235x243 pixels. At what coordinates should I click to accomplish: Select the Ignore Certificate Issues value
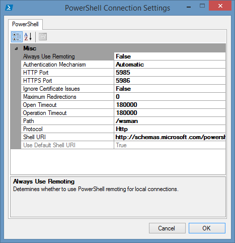pyautogui.click(x=170, y=89)
